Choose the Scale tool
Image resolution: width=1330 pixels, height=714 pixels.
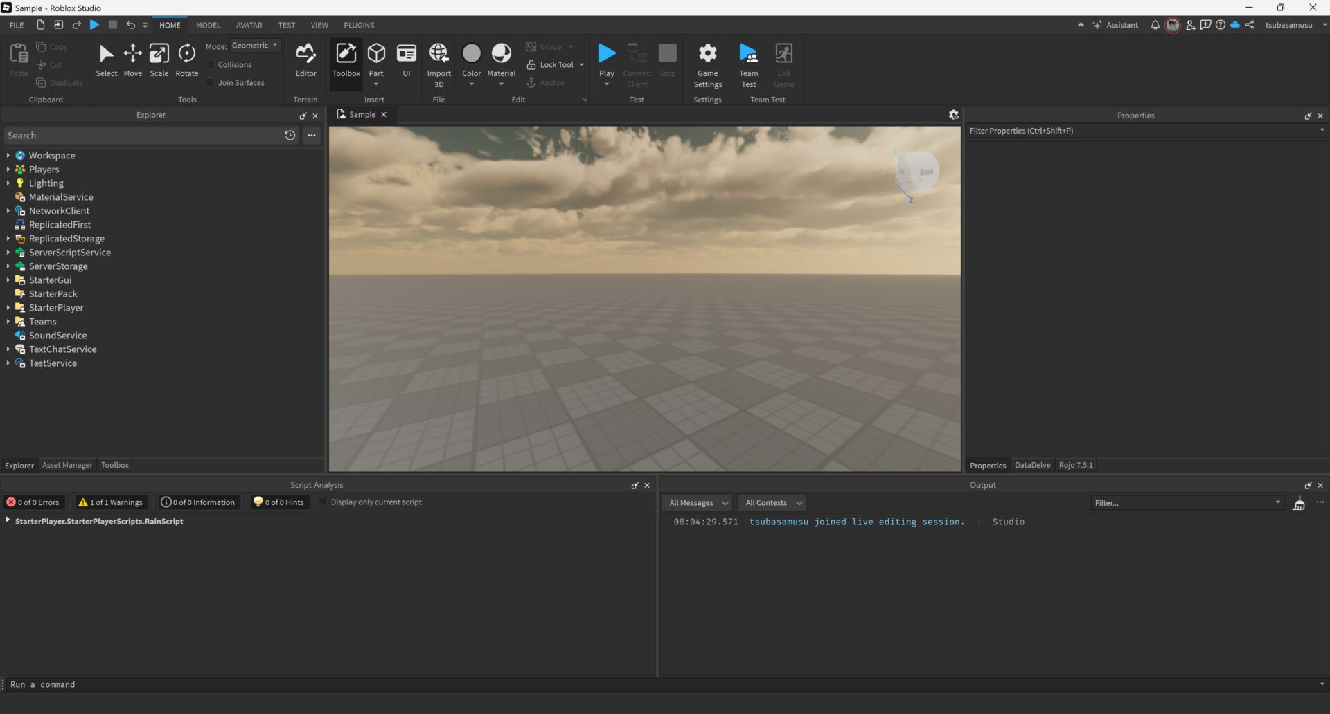coord(159,61)
